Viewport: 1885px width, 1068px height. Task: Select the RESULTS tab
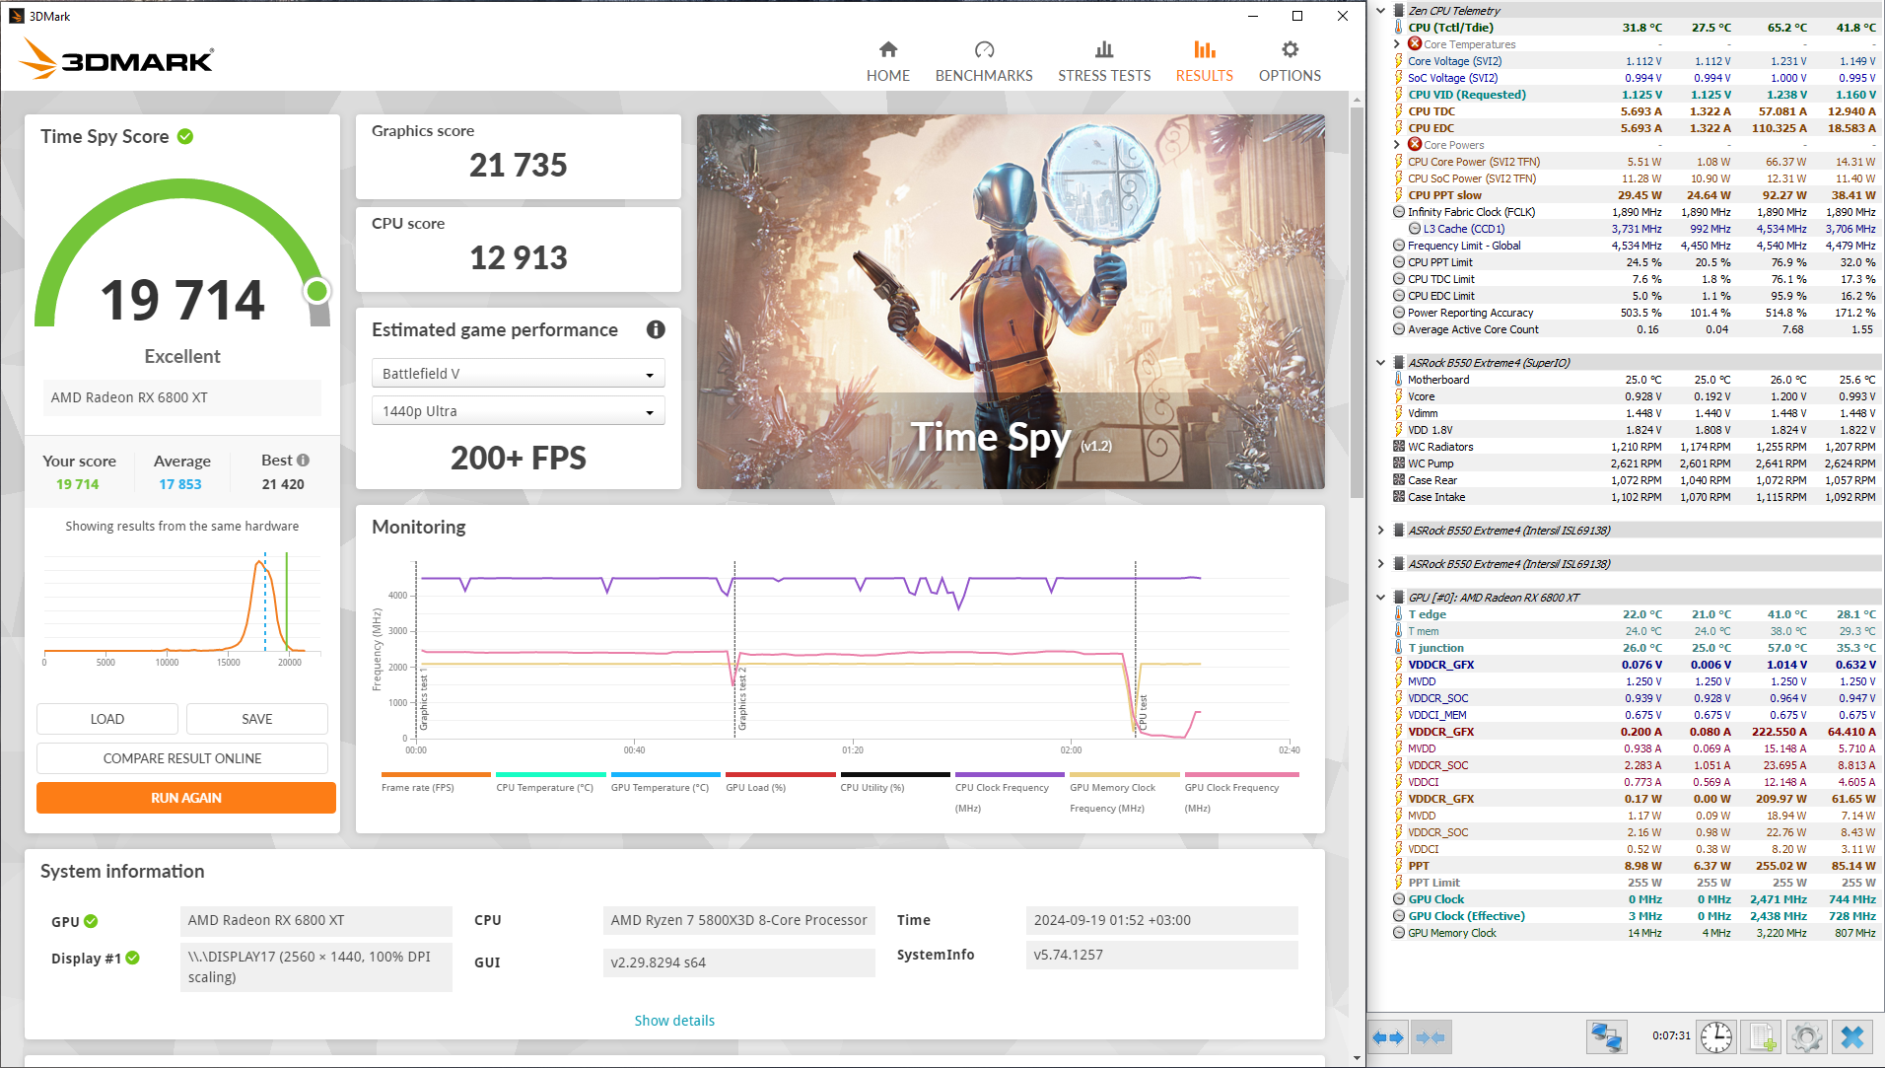coord(1204,61)
